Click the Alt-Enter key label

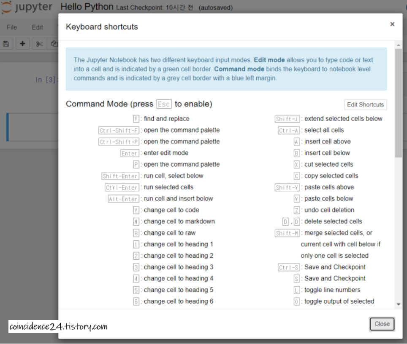click(124, 199)
